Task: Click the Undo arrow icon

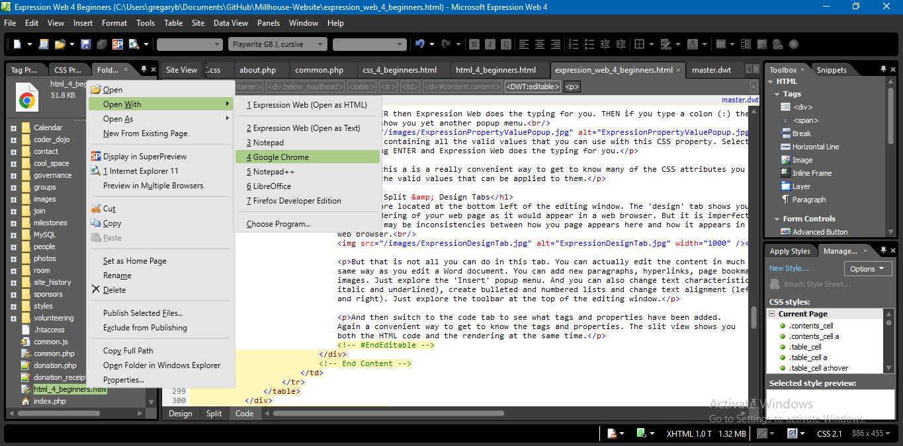Action: (x=419, y=44)
